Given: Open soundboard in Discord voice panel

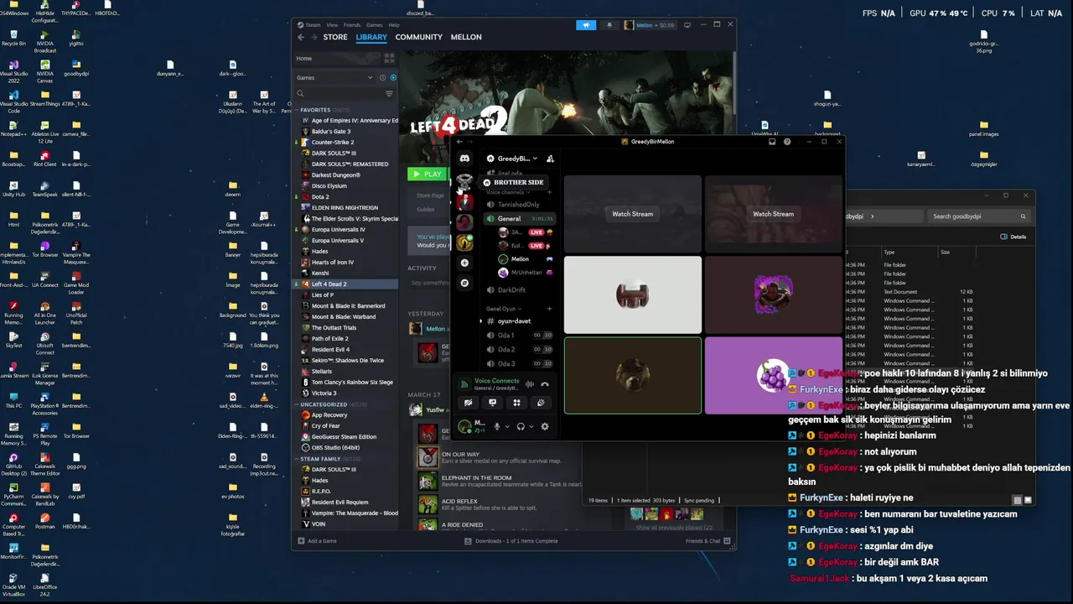Looking at the screenshot, I should point(541,403).
